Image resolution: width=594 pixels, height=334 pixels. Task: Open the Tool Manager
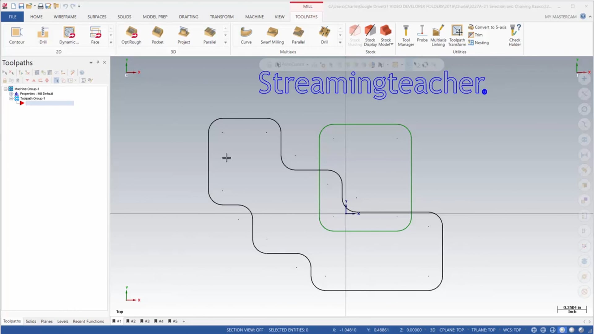406,36
